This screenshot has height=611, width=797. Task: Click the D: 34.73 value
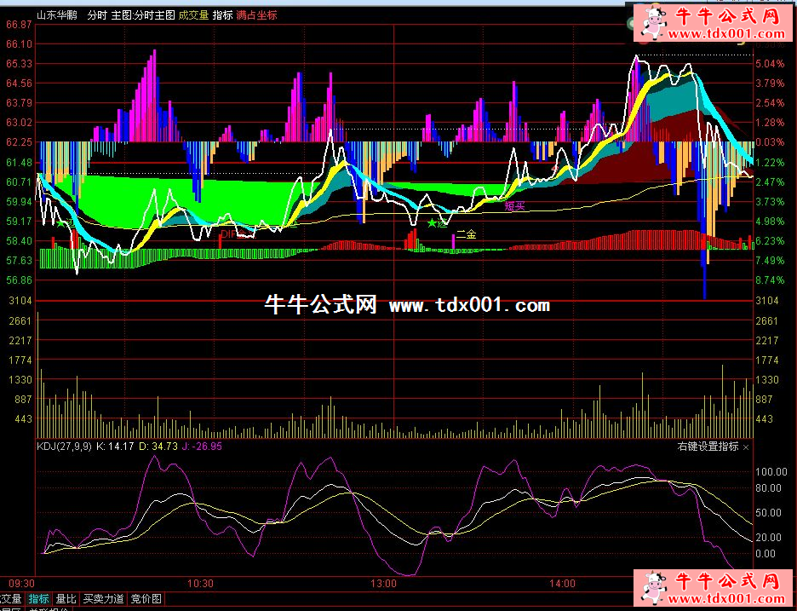(158, 447)
